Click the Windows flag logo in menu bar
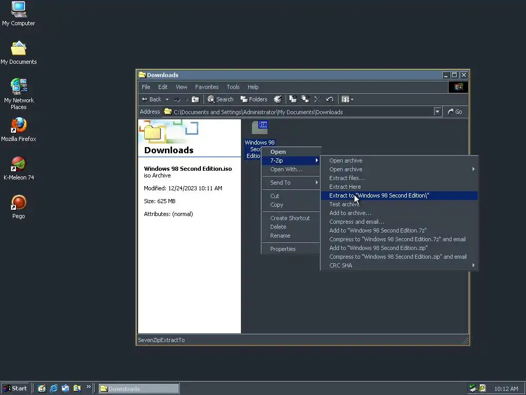The width and height of the screenshot is (526, 395). coord(458,87)
